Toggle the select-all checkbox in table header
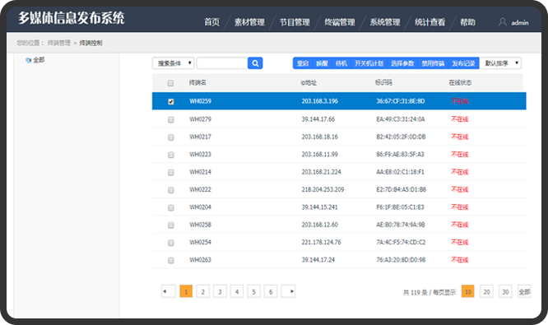 (x=170, y=83)
